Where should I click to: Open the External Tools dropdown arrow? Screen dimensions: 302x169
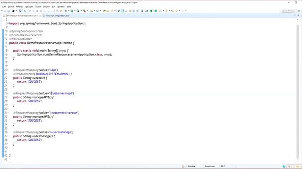(x=87, y=11)
